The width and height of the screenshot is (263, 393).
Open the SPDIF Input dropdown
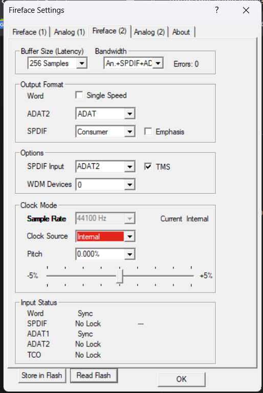(105, 167)
